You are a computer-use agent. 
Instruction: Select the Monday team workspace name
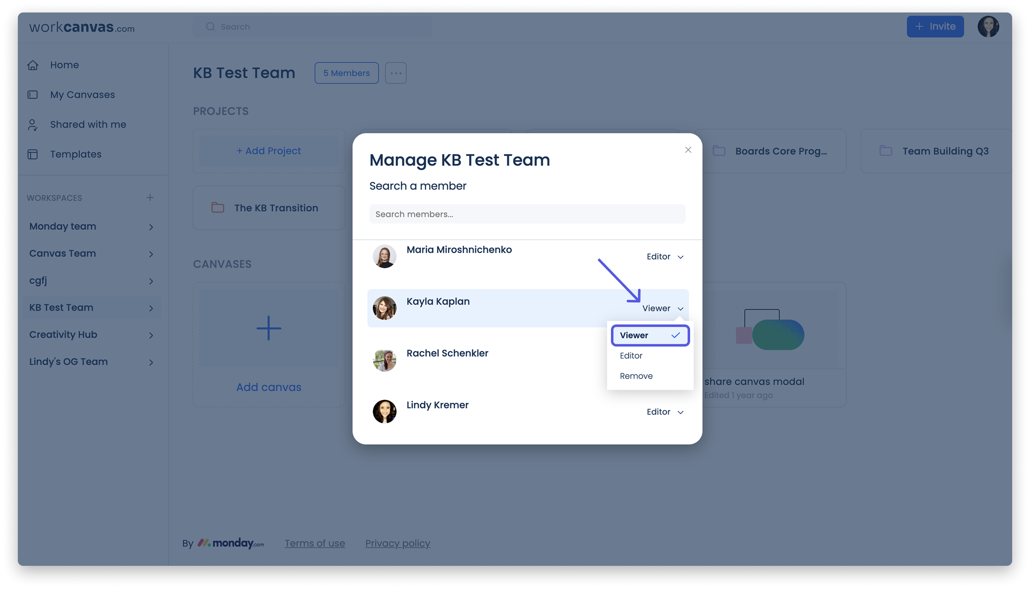63,226
